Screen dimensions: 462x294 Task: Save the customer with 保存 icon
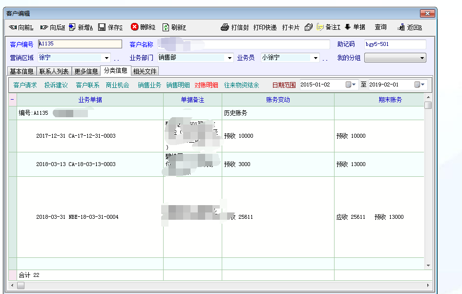[x=102, y=27]
